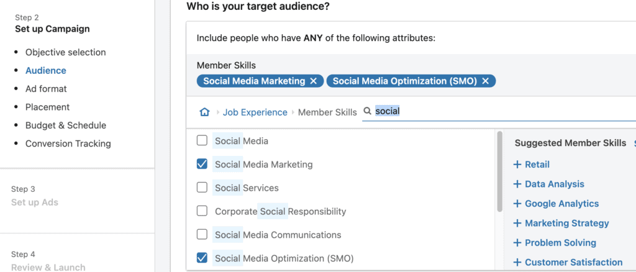Screen dimensions: 636x272
Task: Add Google Analytics plus icon
Action: pos(517,204)
